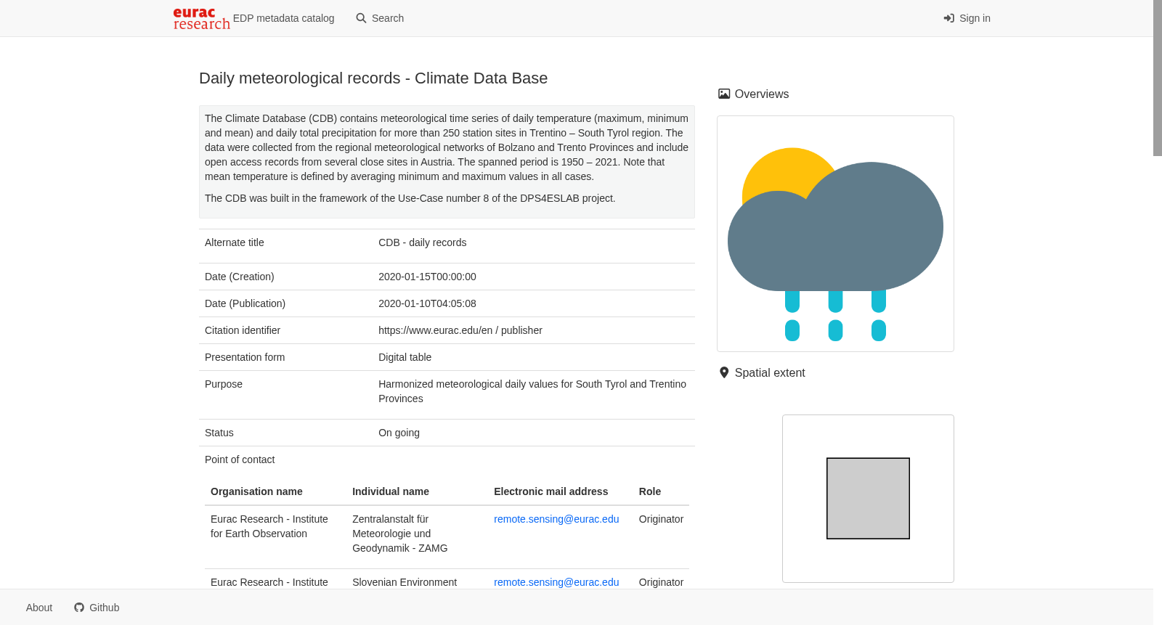The width and height of the screenshot is (1162, 625).
Task: Click the Slovenian Environment individual name cell
Action: 405,582
